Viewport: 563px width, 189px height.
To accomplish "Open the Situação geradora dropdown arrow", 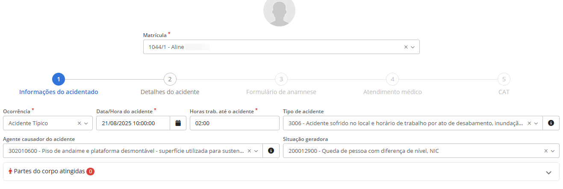I will [553, 151].
